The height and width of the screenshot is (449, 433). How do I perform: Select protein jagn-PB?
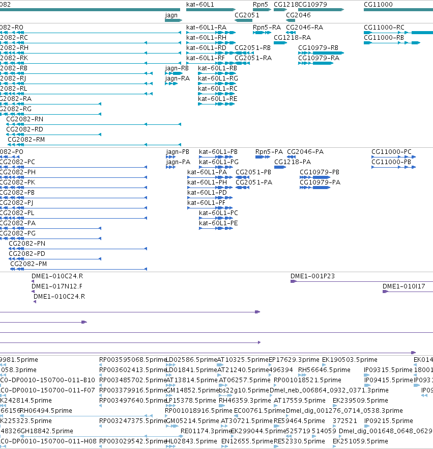point(170,157)
